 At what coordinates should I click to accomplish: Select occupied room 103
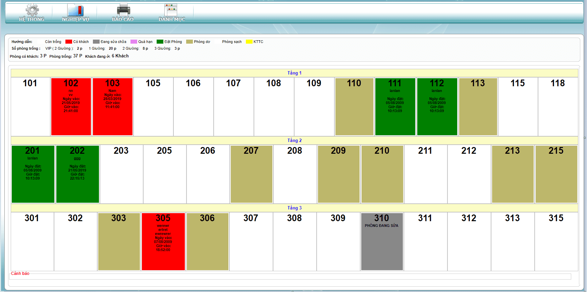point(112,107)
